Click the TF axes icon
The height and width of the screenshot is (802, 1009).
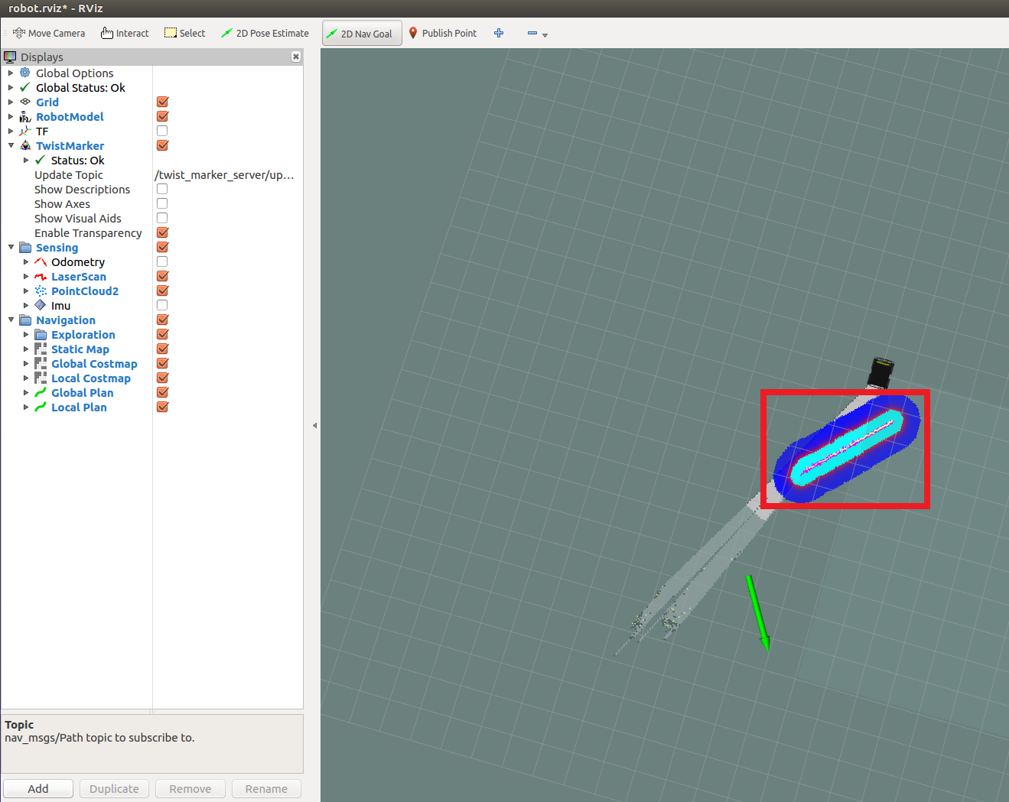tap(25, 131)
